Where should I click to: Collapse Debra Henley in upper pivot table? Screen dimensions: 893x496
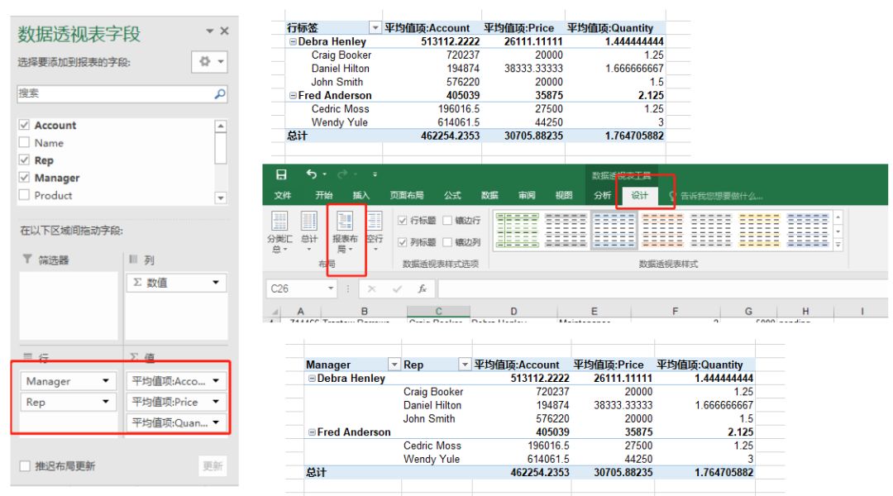click(293, 41)
